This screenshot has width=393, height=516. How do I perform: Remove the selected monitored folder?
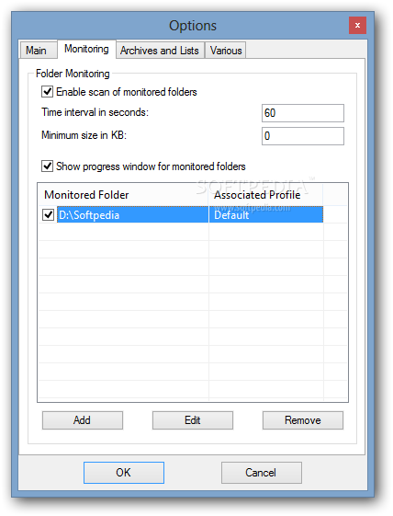[303, 420]
